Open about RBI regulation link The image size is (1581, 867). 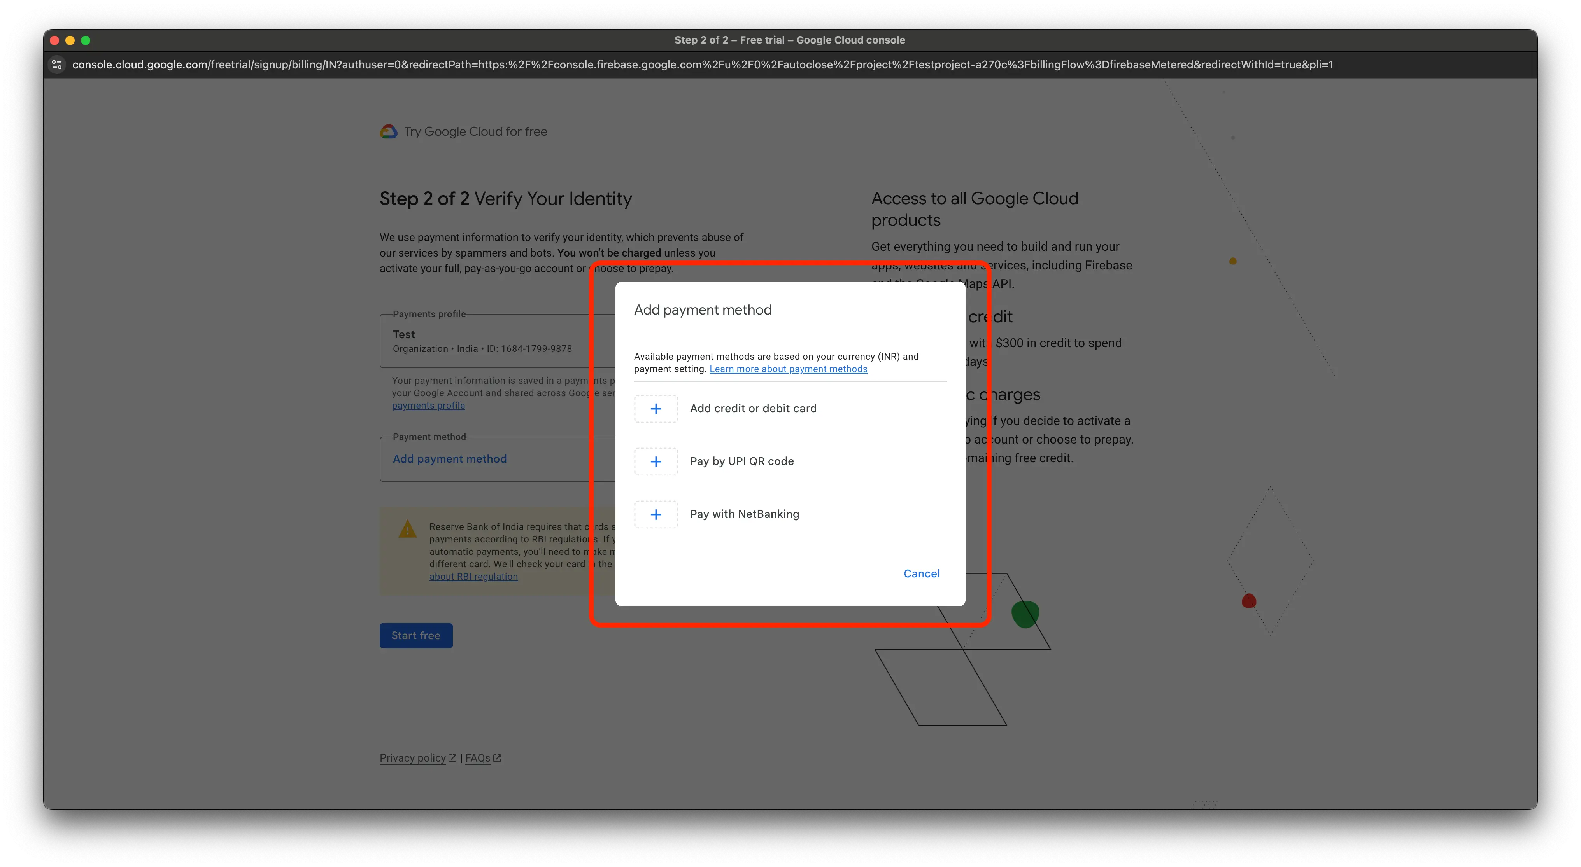(473, 576)
